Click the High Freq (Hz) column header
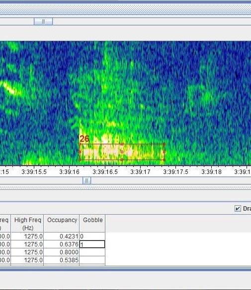 pyautogui.click(x=27, y=224)
